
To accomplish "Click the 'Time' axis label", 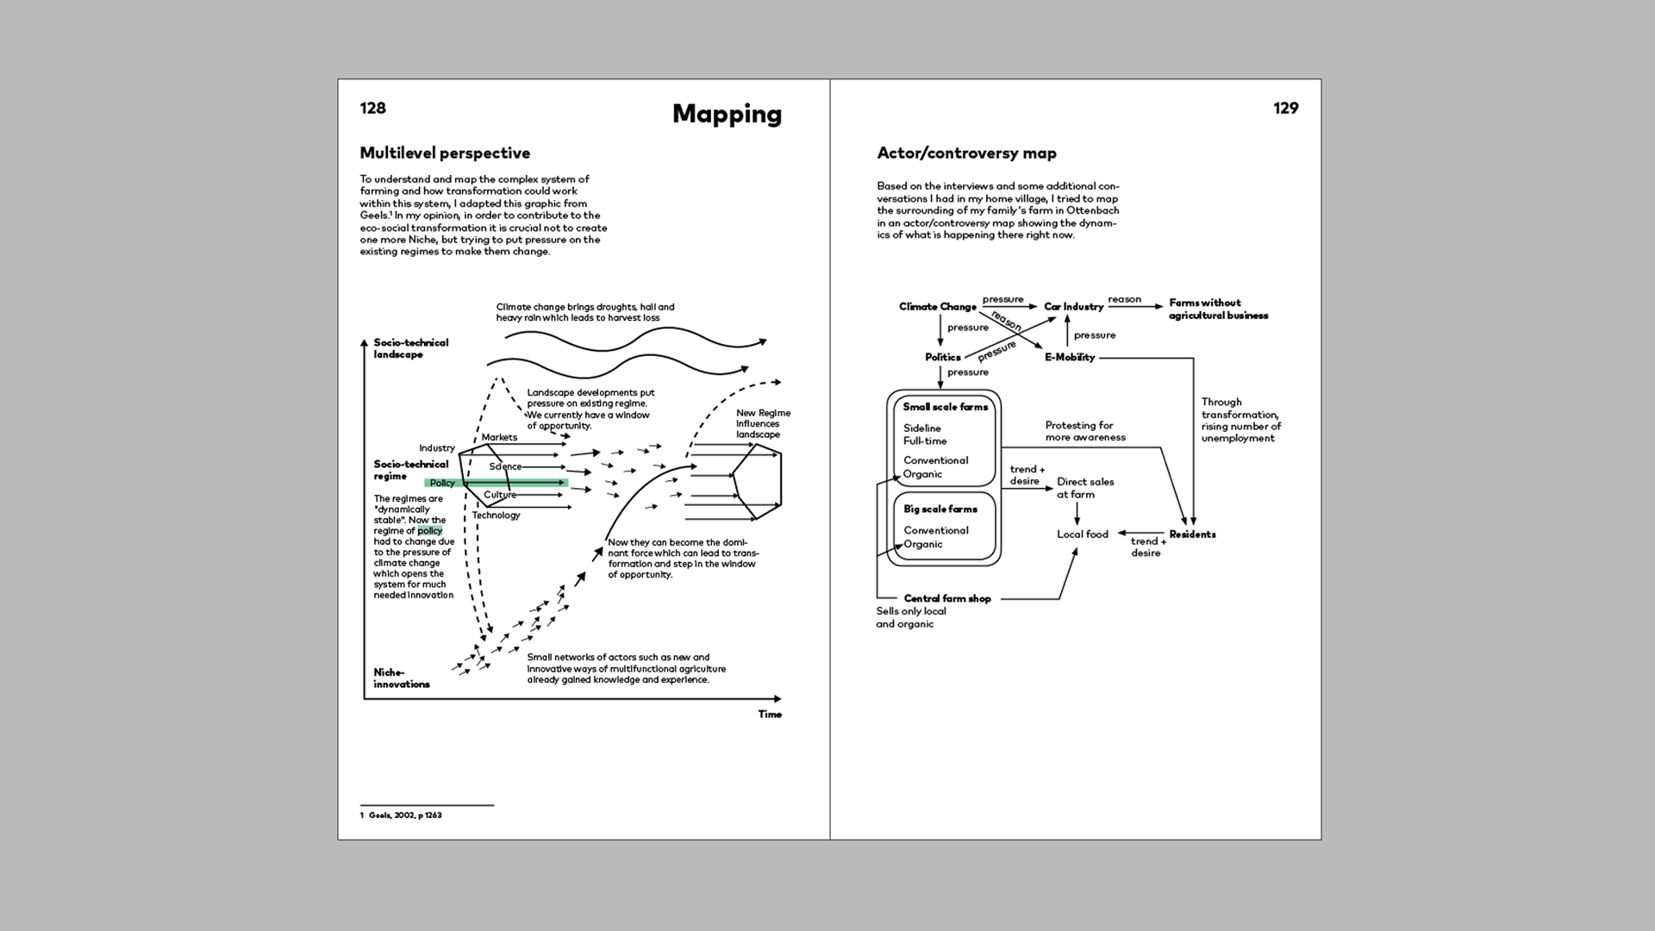I will [x=770, y=715].
